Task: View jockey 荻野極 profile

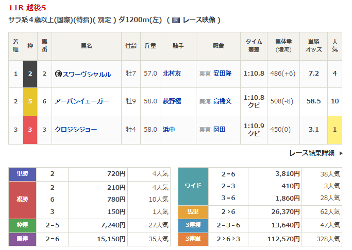Action: tap(172, 101)
